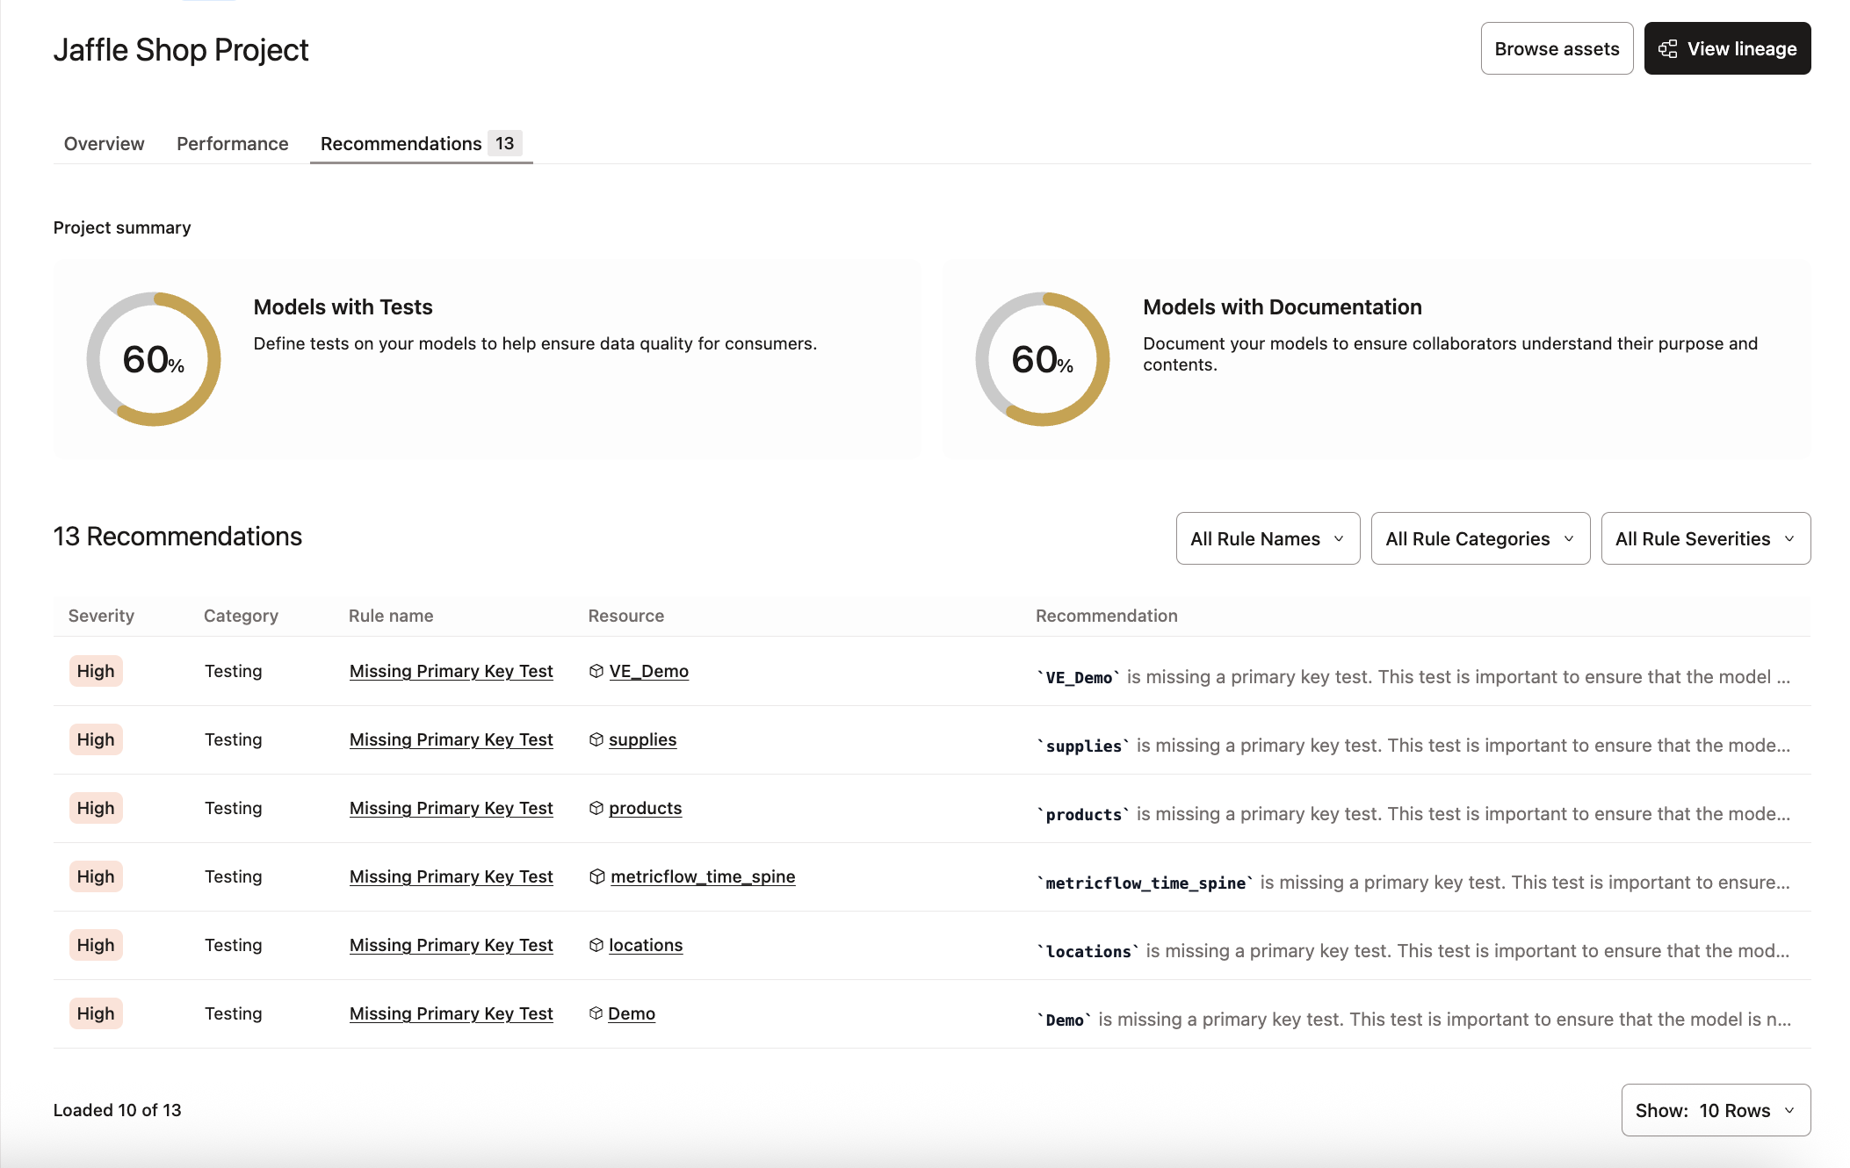This screenshot has width=1850, height=1168.
Task: Change the Show 10 Rows setting
Action: [x=1715, y=1109]
